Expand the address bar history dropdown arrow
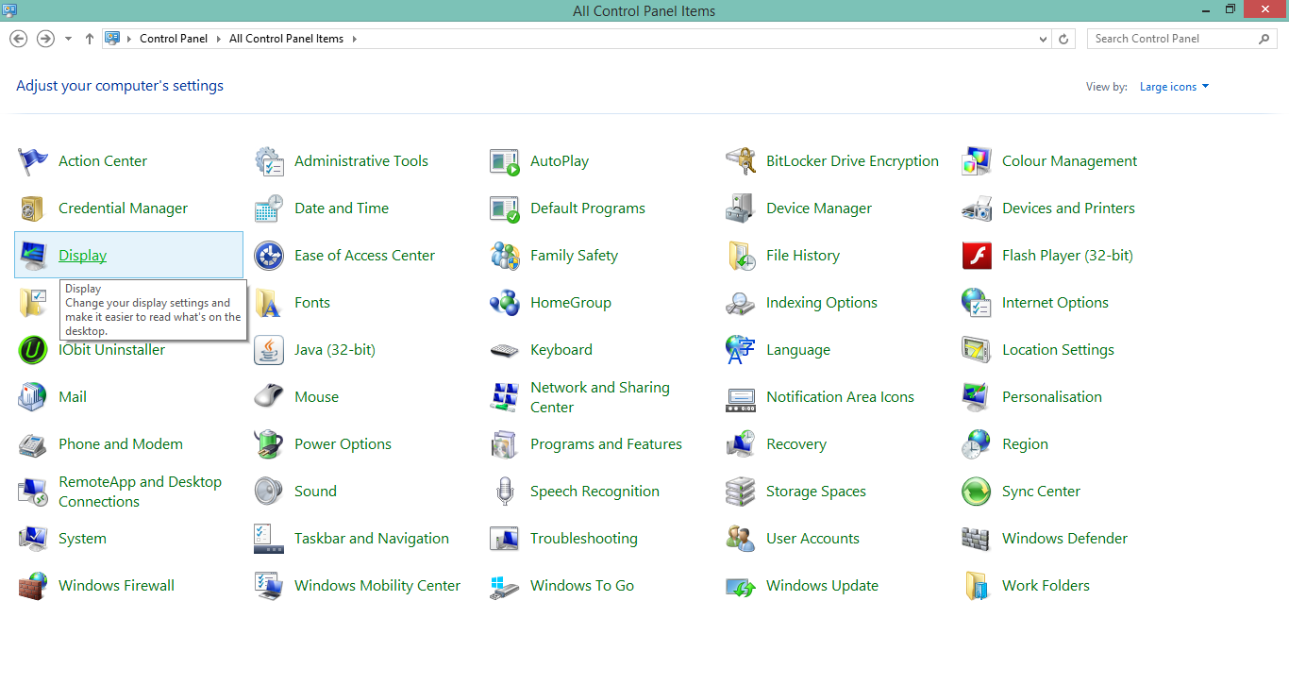This screenshot has width=1289, height=684. coord(1043,40)
